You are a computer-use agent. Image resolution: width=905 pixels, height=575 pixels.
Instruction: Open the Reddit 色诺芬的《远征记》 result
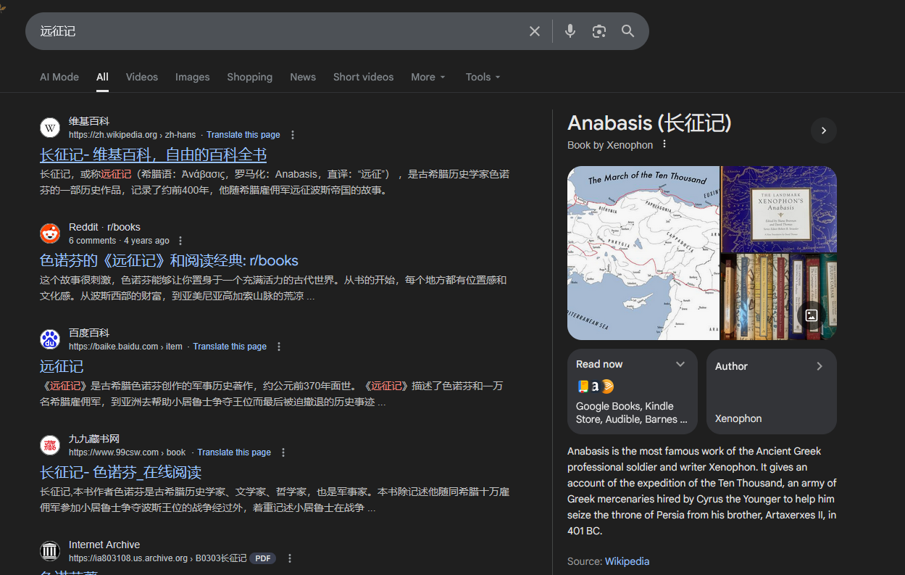[169, 261]
